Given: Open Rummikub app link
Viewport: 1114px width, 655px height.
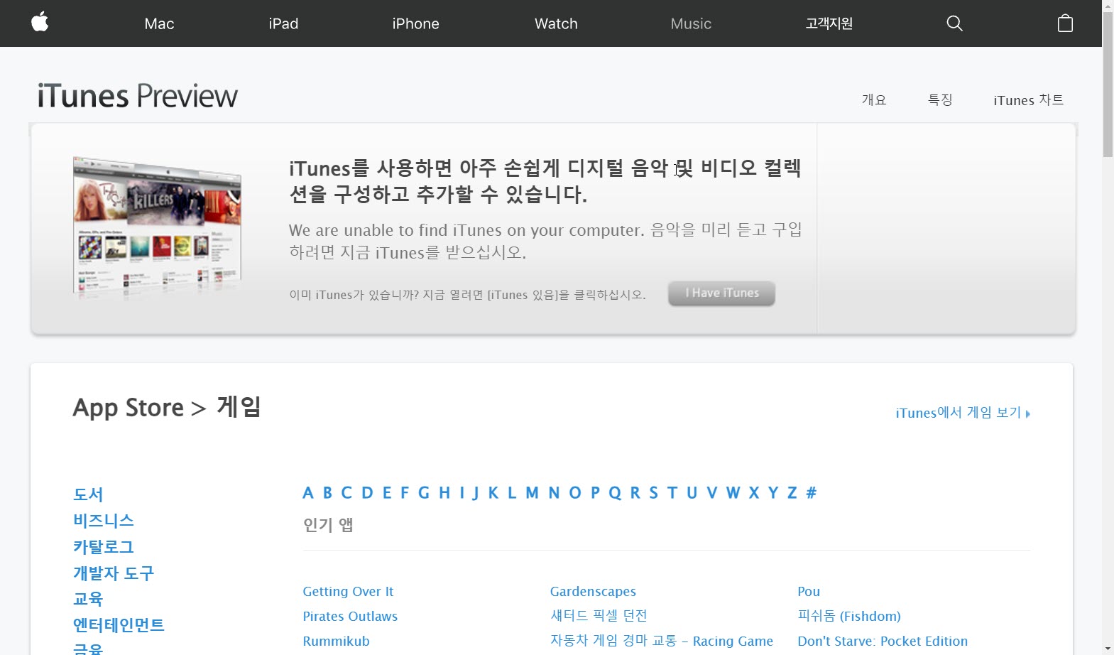Looking at the screenshot, I should (x=336, y=641).
